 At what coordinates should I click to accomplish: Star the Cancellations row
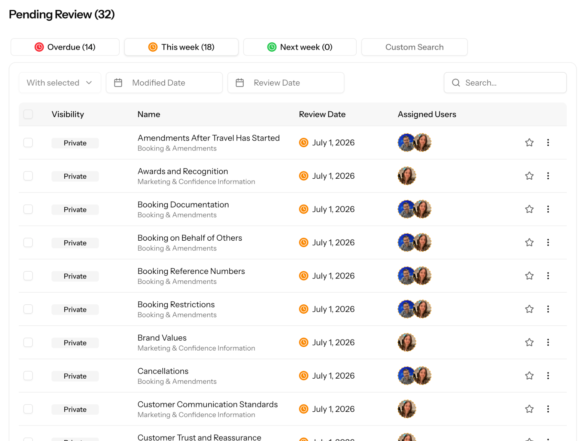click(x=529, y=376)
